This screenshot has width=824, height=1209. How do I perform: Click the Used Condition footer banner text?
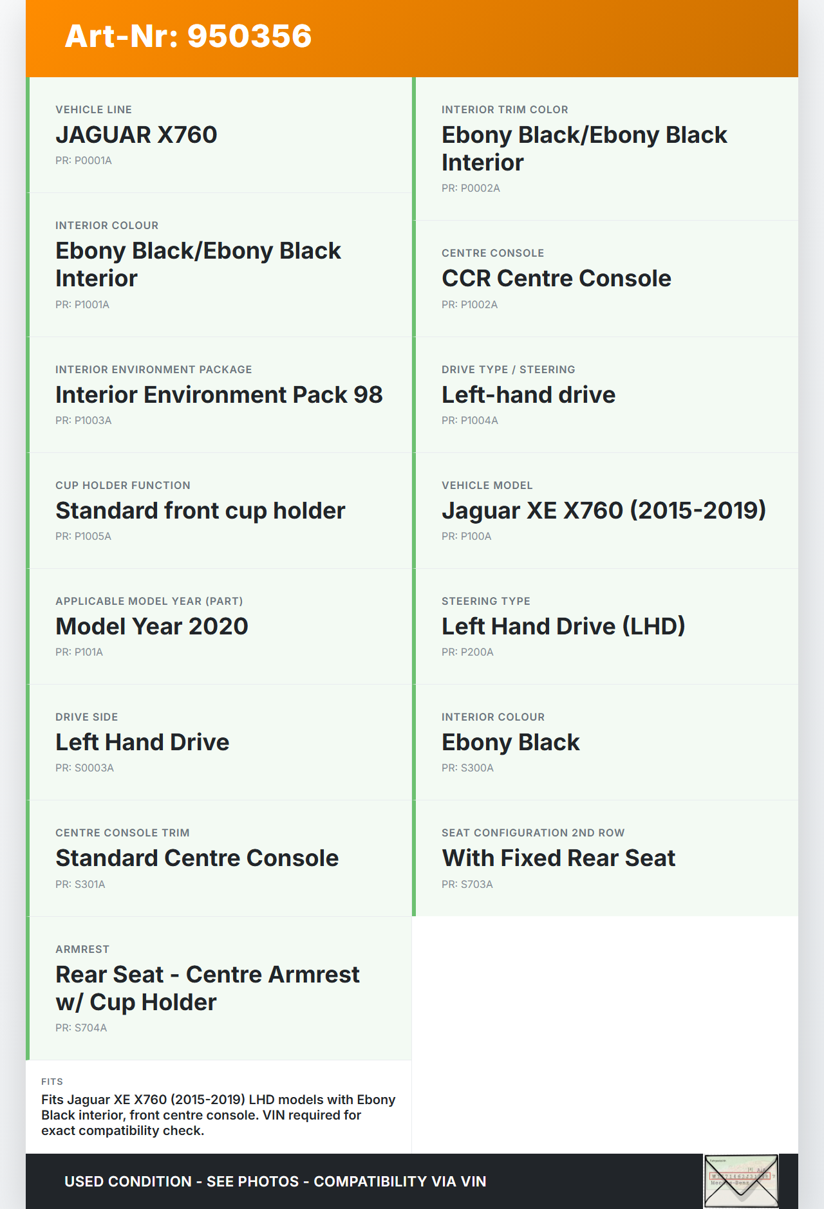[275, 1181]
